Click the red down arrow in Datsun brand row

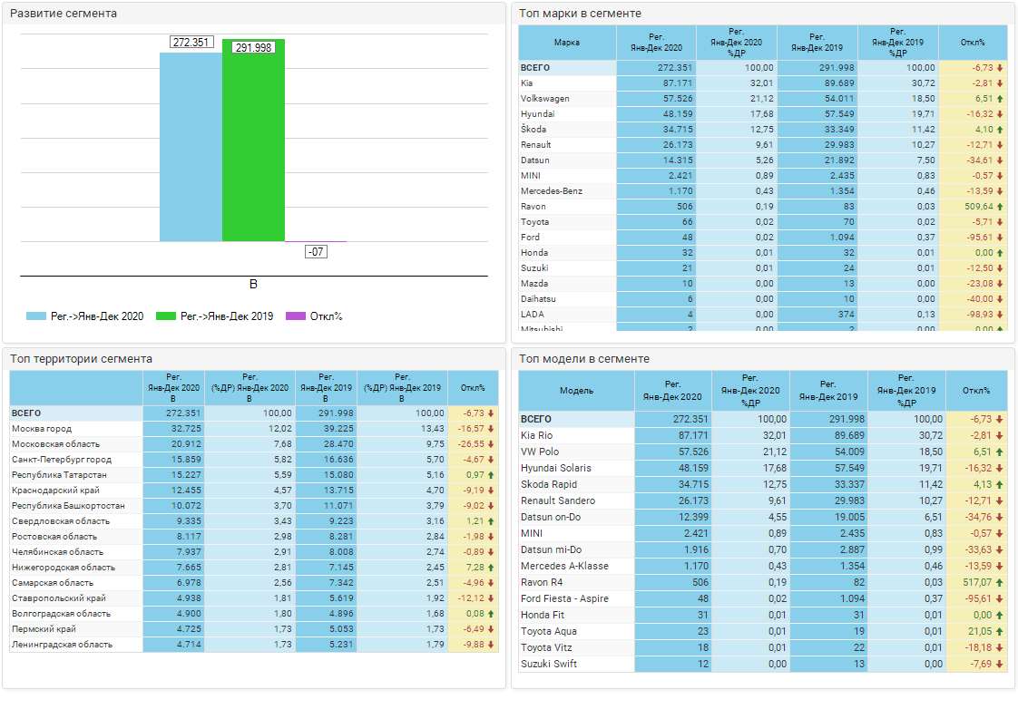(1000, 160)
